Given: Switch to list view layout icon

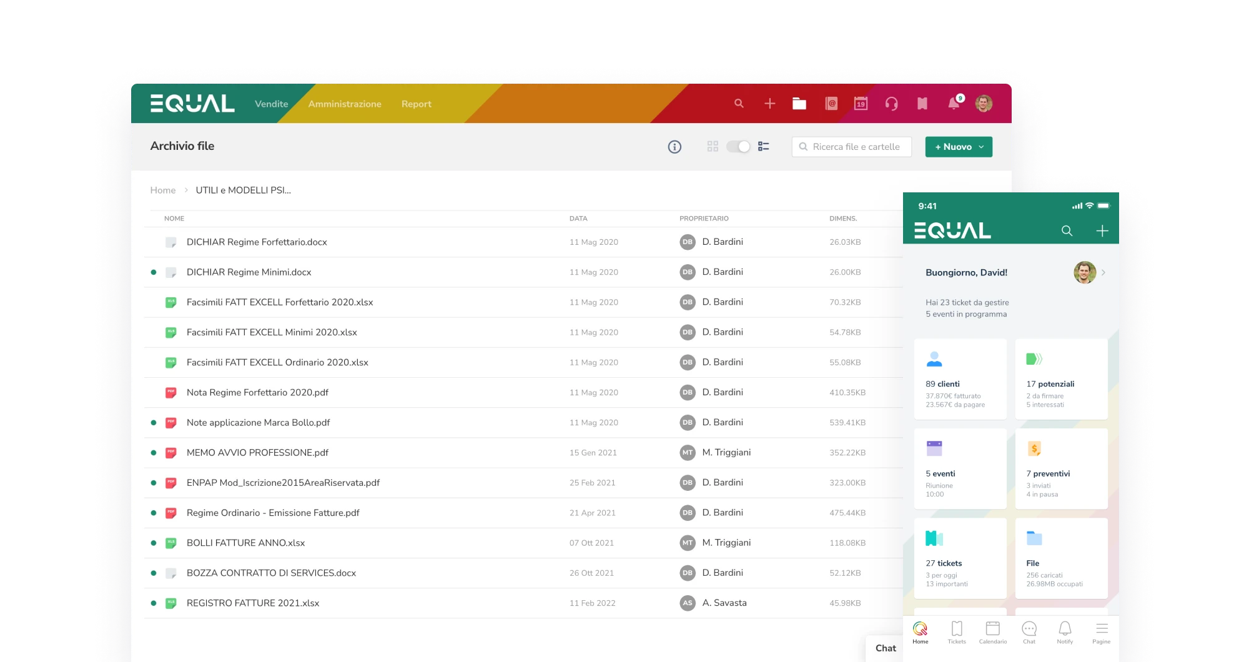Looking at the screenshot, I should (763, 147).
